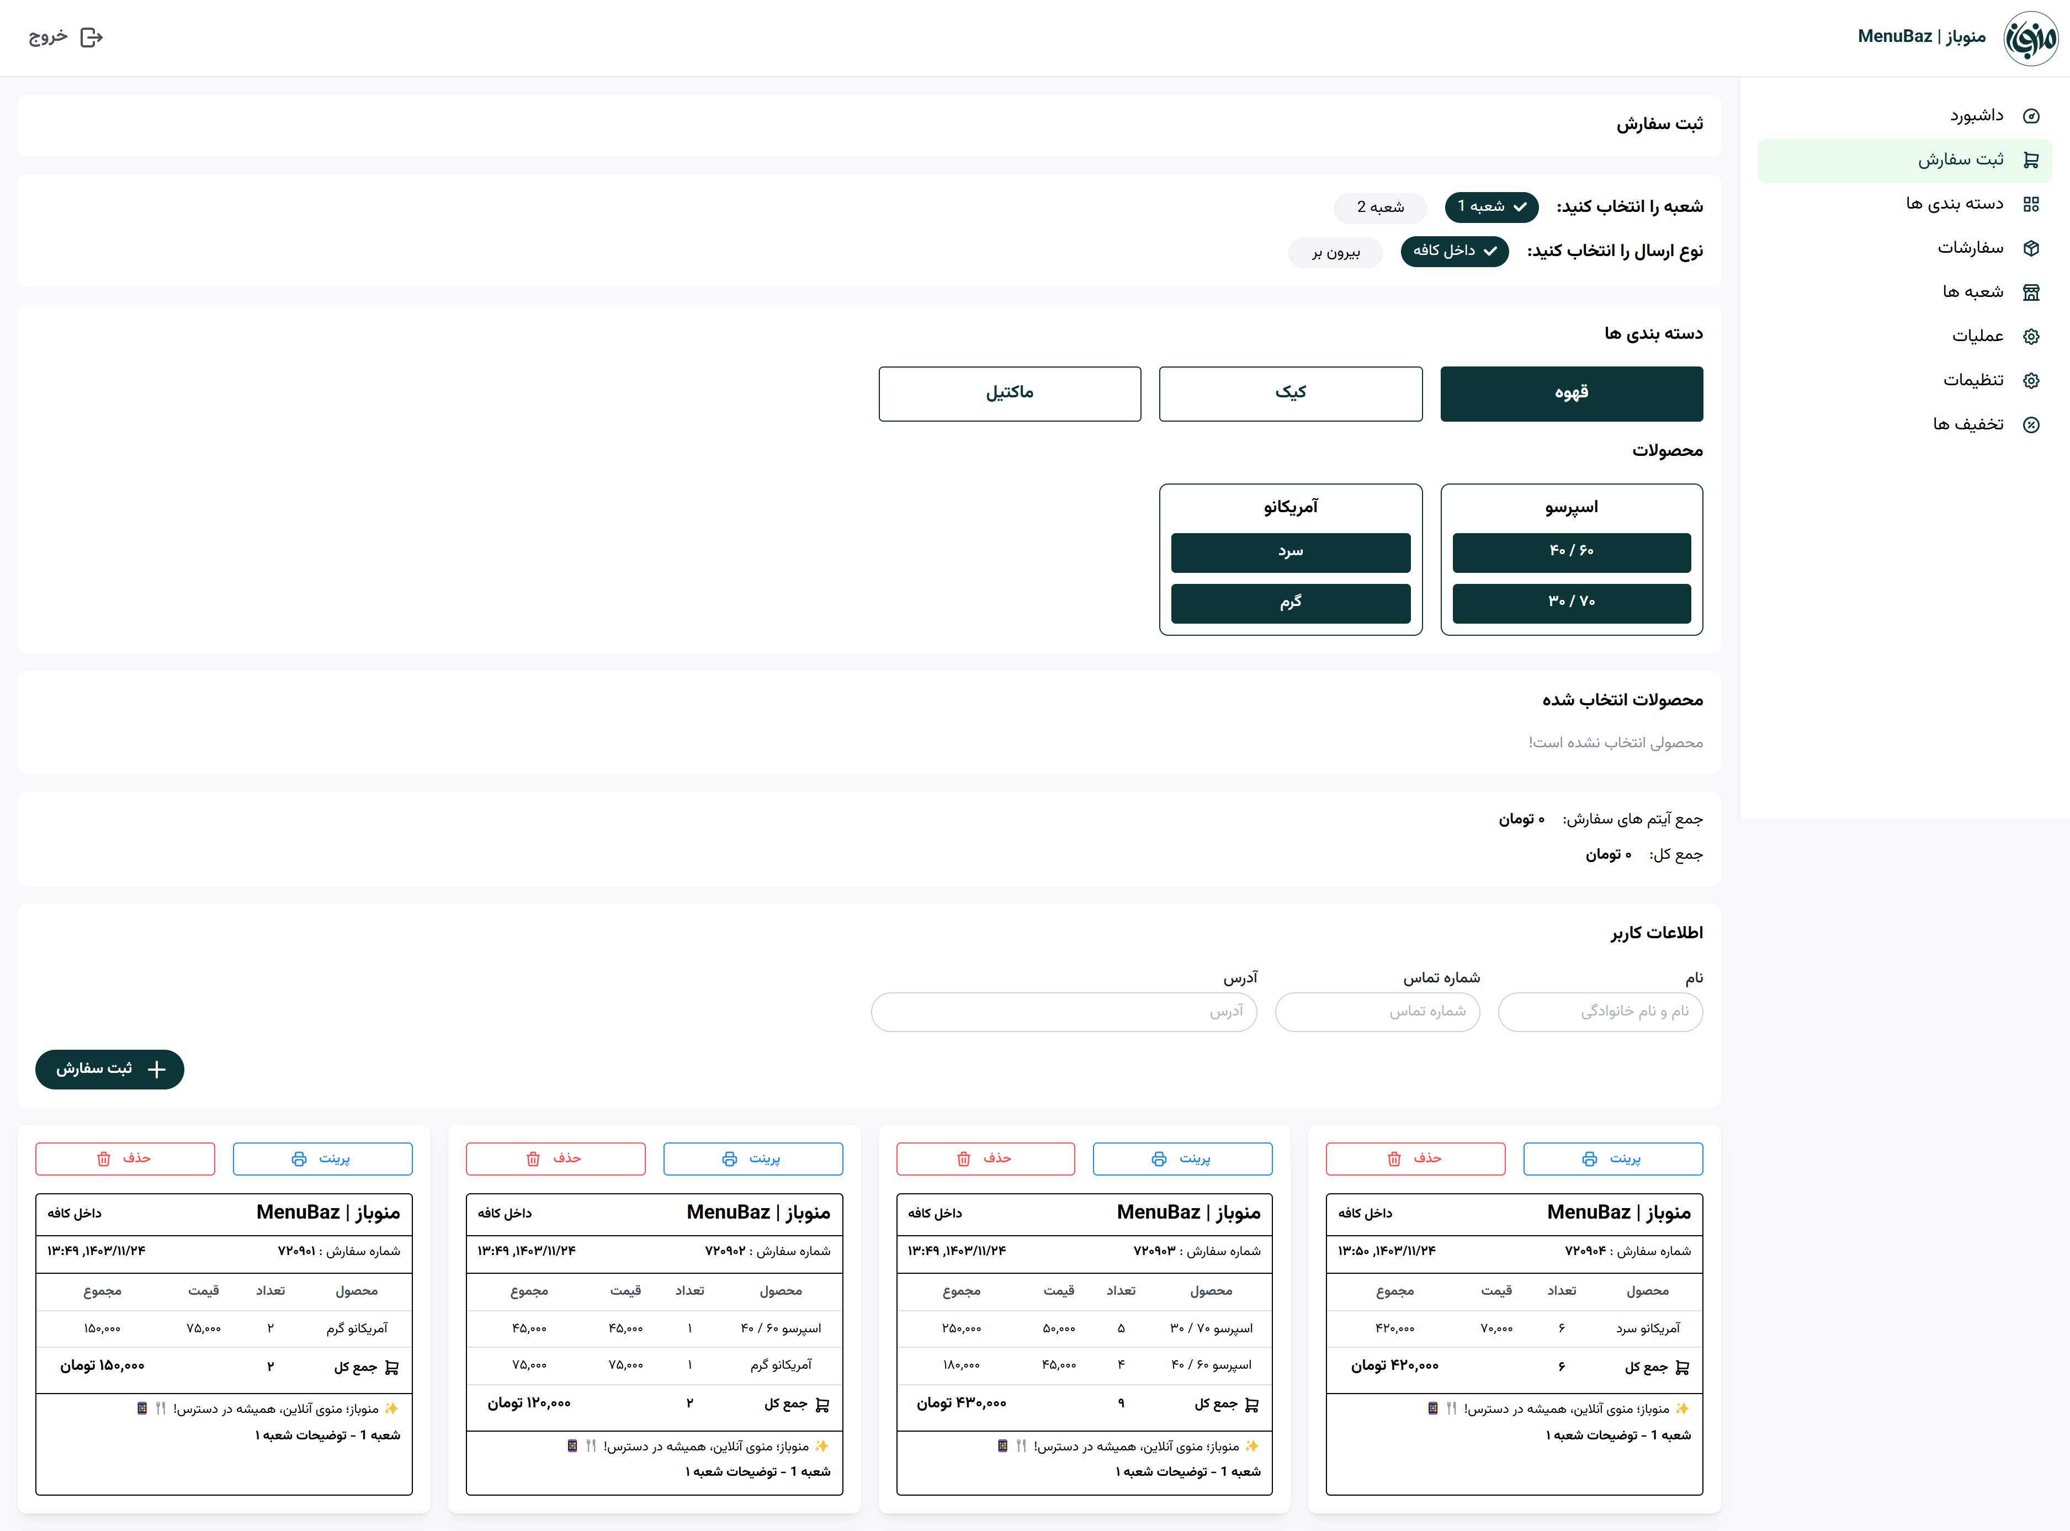This screenshot has height=1531, width=2070.
Task: Delete order number ۷۲۰۹۰۱
Action: pyautogui.click(x=124, y=1158)
